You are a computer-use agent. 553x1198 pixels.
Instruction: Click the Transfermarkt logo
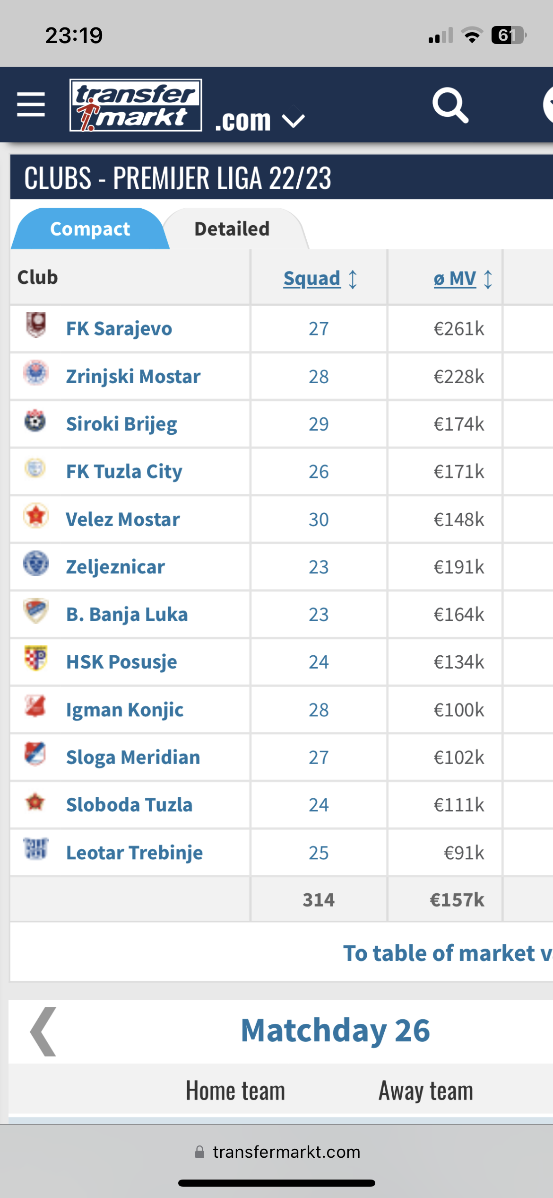click(x=136, y=105)
